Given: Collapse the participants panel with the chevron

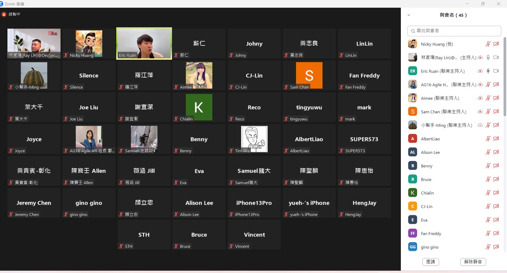Looking at the screenshot, I should click(x=409, y=15).
